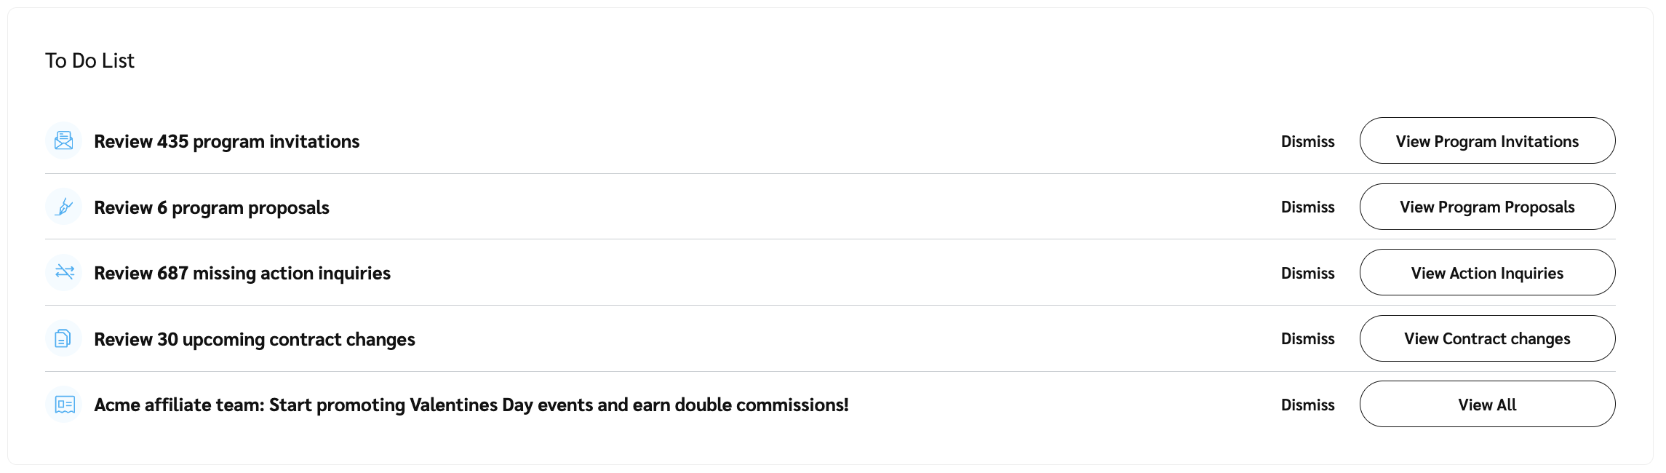This screenshot has width=1666, height=473.
Task: Dismiss the Valentines Day promotion notice
Action: [x=1307, y=405]
